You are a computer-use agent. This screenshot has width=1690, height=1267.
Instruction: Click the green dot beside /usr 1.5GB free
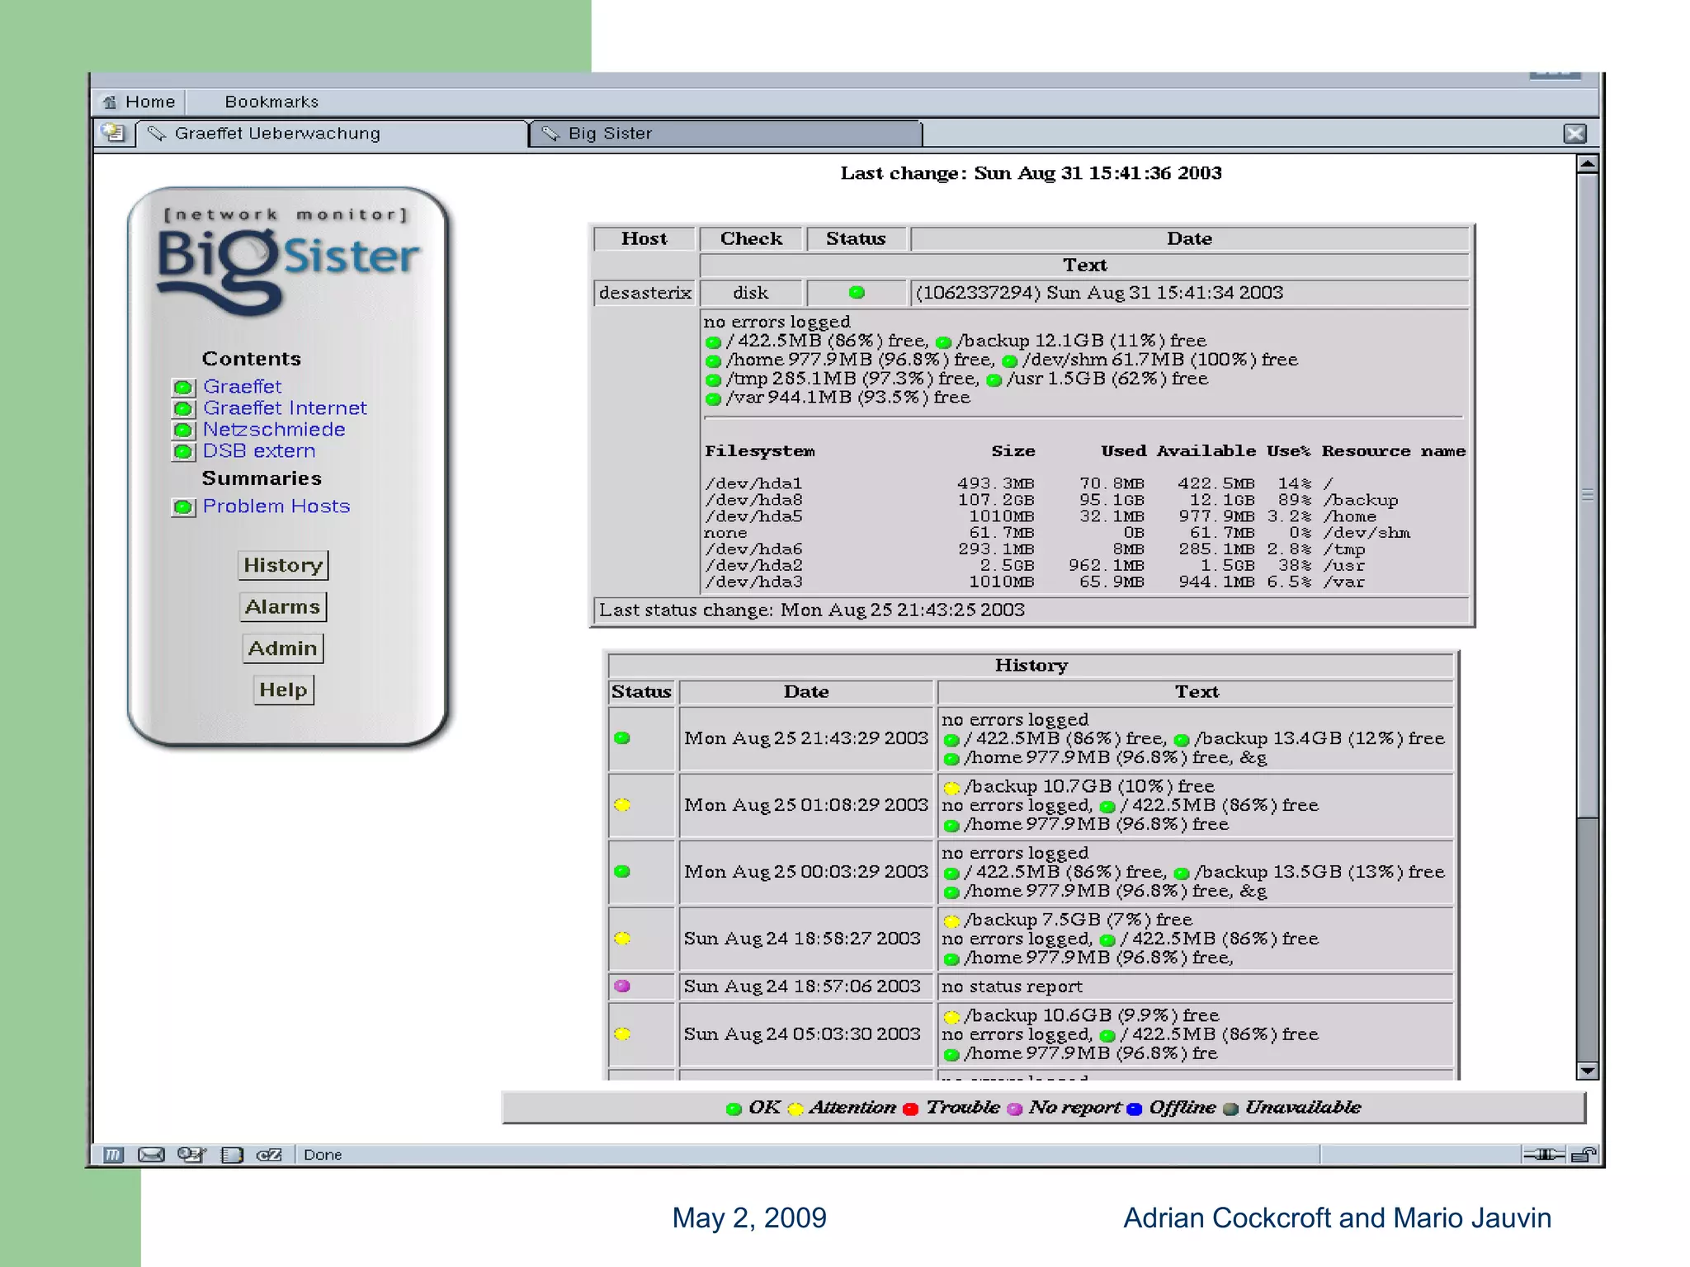click(x=994, y=380)
